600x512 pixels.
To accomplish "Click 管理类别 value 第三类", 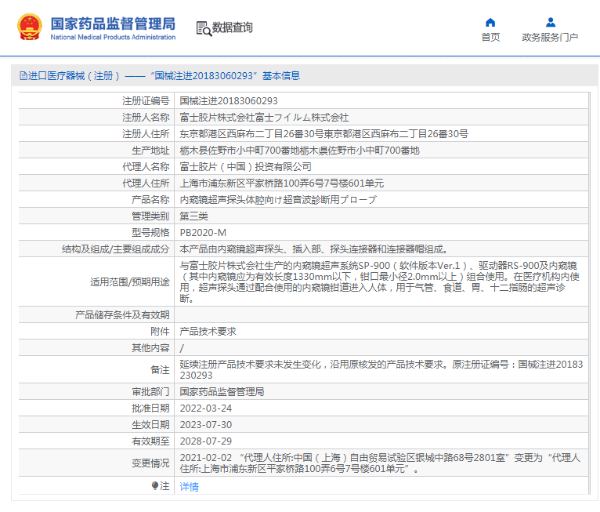I will (x=193, y=216).
